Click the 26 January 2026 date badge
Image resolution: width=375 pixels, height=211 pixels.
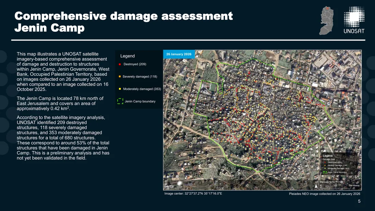(x=179, y=54)
